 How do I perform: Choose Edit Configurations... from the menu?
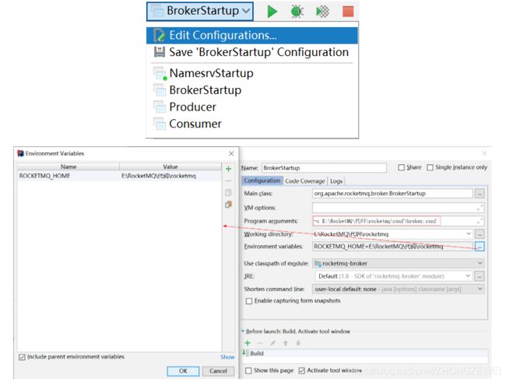[x=251, y=35]
